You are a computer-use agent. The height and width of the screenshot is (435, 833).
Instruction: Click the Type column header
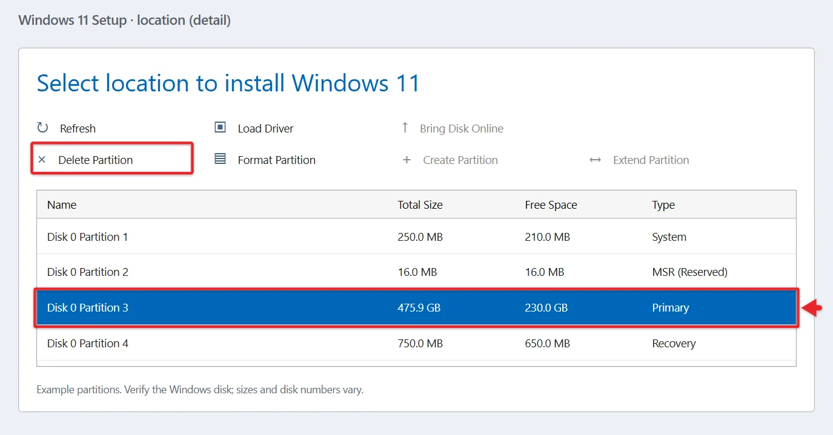(663, 204)
